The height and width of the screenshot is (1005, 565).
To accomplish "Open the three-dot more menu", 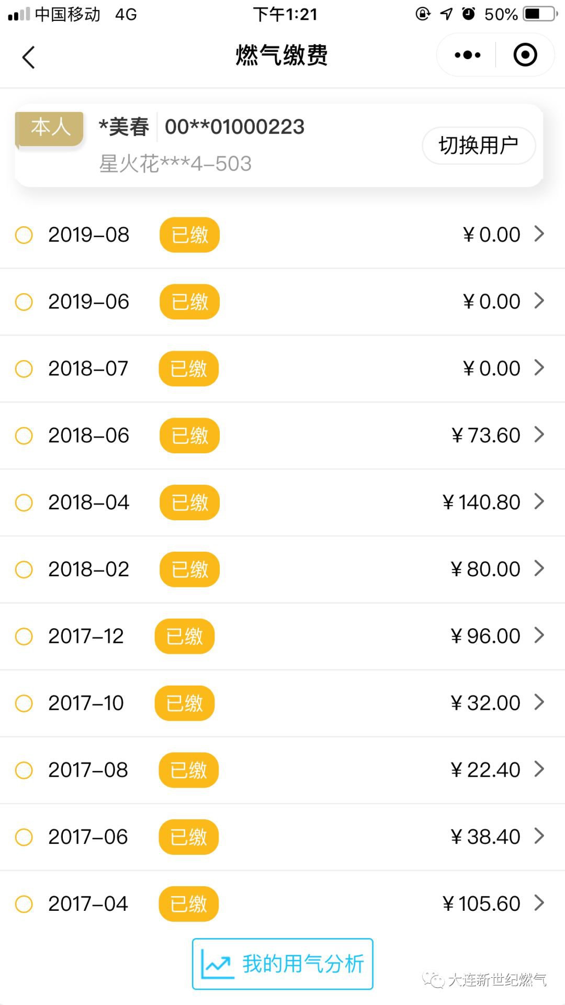I will [467, 55].
